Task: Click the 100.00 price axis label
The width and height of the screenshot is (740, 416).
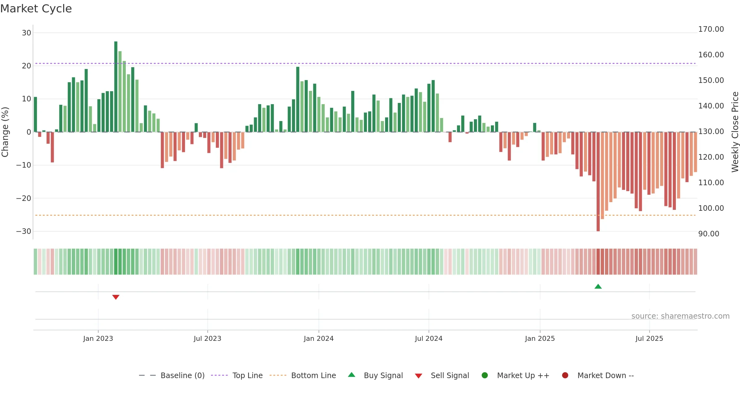Action: pyautogui.click(x=711, y=208)
